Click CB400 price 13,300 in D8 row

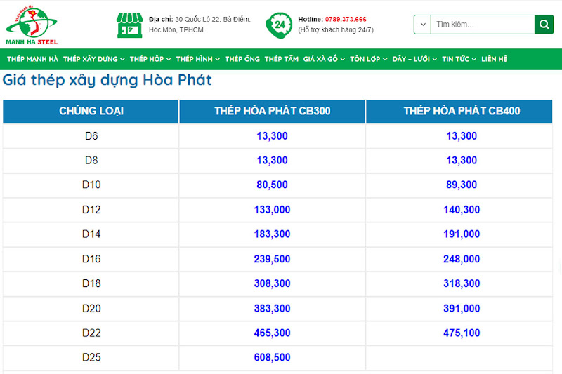tap(462, 161)
